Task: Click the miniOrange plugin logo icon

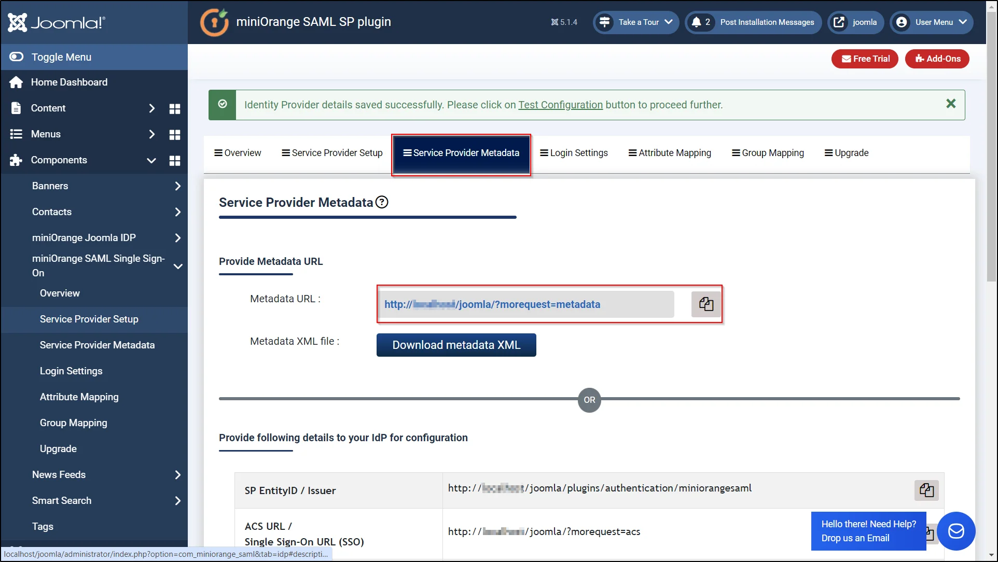Action: click(215, 22)
